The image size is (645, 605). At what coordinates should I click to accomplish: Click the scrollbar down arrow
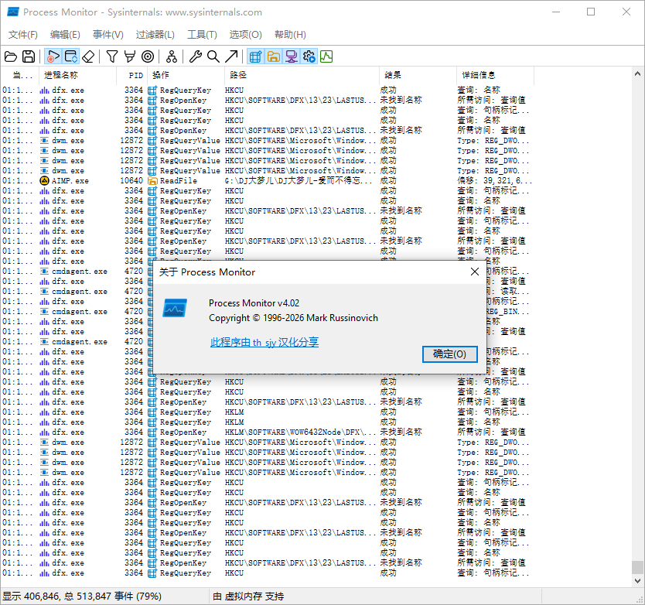click(x=637, y=581)
